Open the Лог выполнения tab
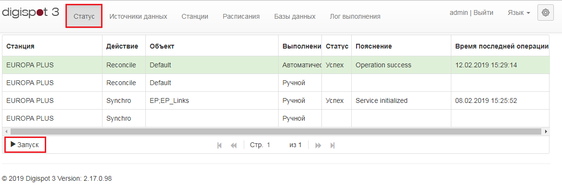This screenshot has height=188, width=562. coord(355,16)
